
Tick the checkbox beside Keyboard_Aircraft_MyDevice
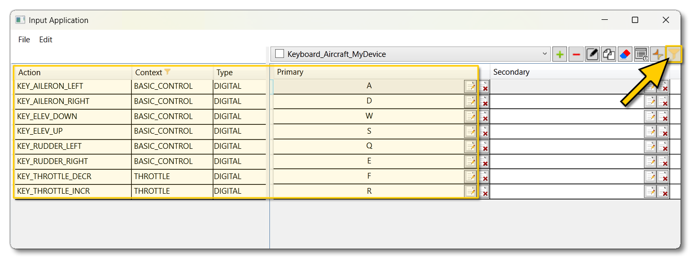pyautogui.click(x=279, y=54)
